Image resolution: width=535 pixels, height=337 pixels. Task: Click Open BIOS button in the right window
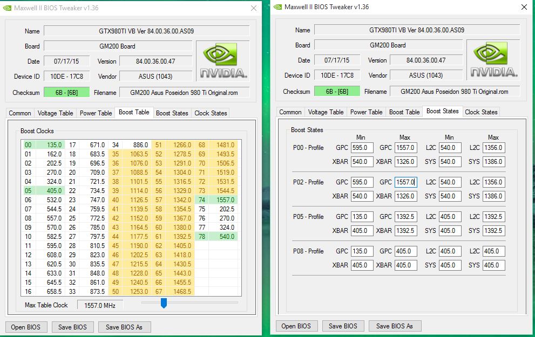pyautogui.click(x=296, y=326)
